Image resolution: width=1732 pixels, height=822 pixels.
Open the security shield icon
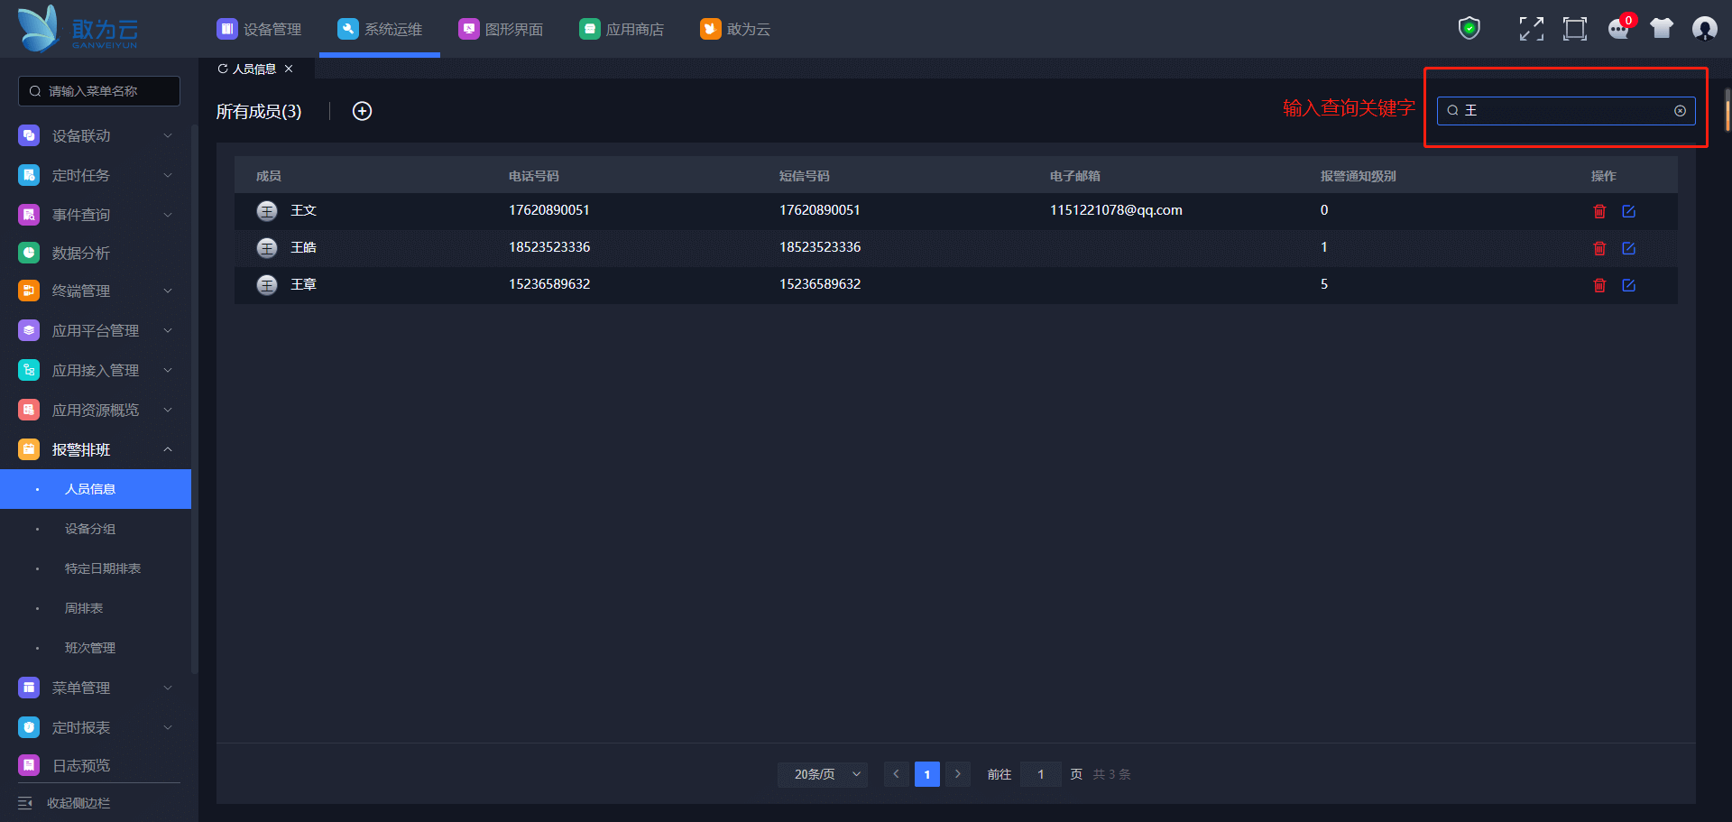(x=1469, y=28)
